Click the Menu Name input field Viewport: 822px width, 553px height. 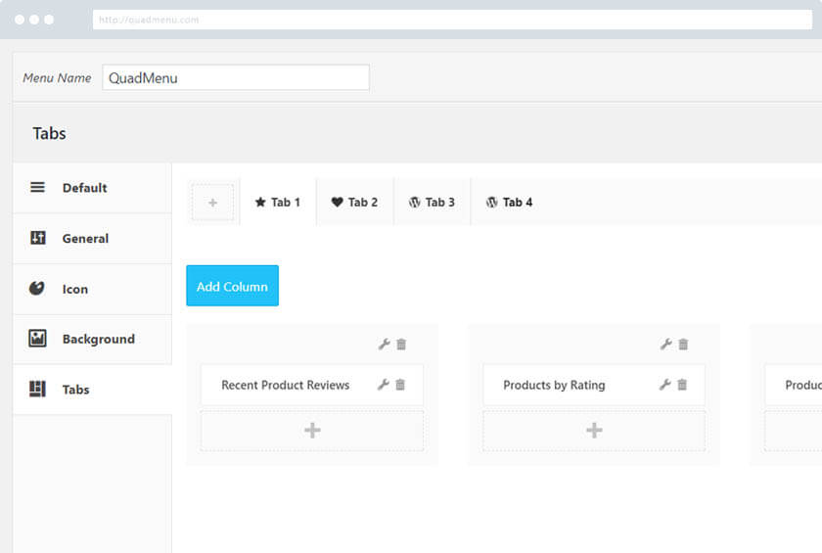click(236, 78)
